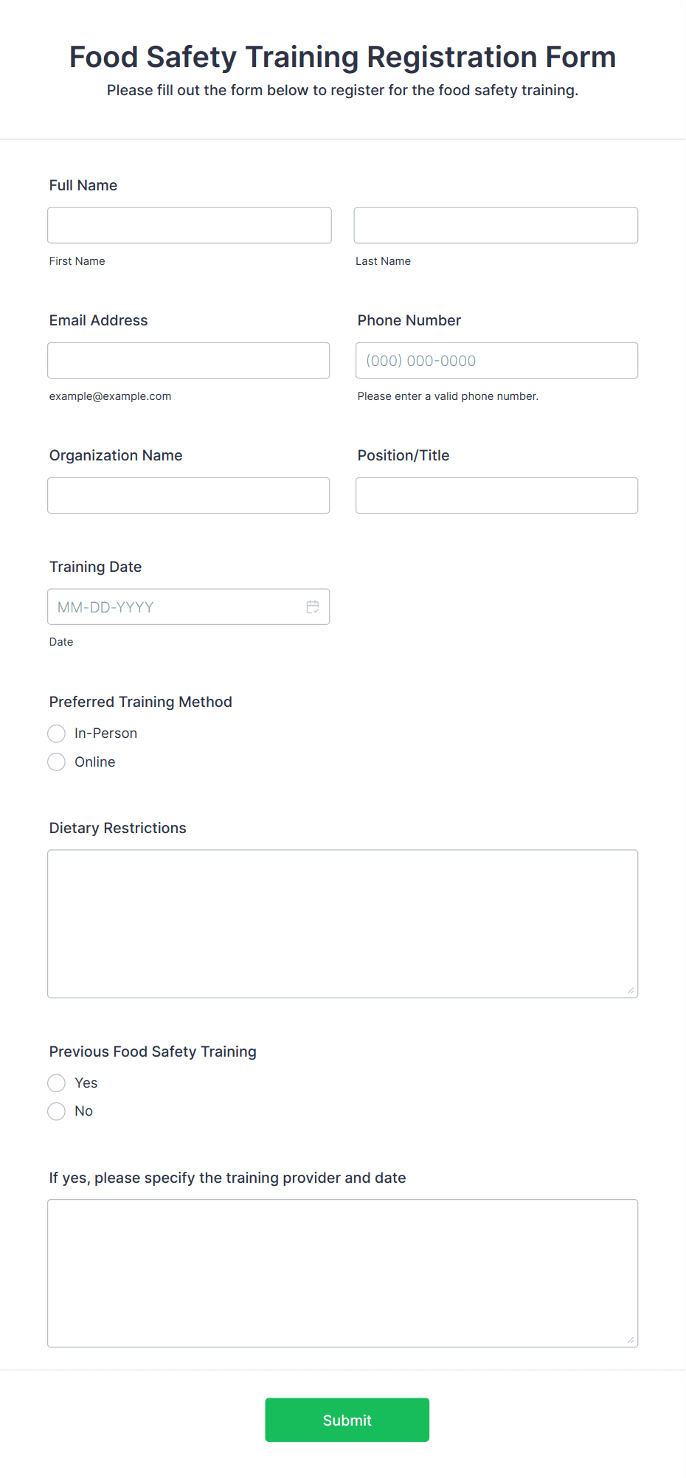Open the calendar picker icon

pos(313,607)
